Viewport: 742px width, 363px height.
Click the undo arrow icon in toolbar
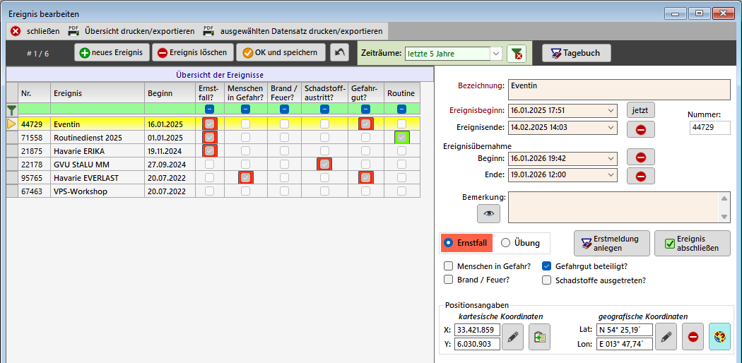tap(340, 53)
